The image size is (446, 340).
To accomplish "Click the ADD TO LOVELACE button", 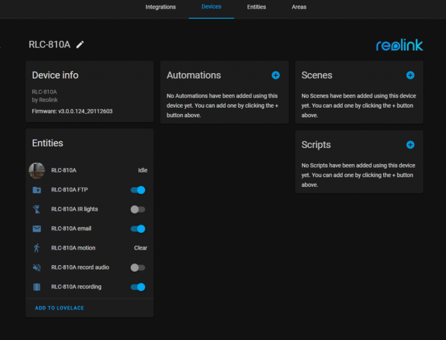I will pos(59,308).
